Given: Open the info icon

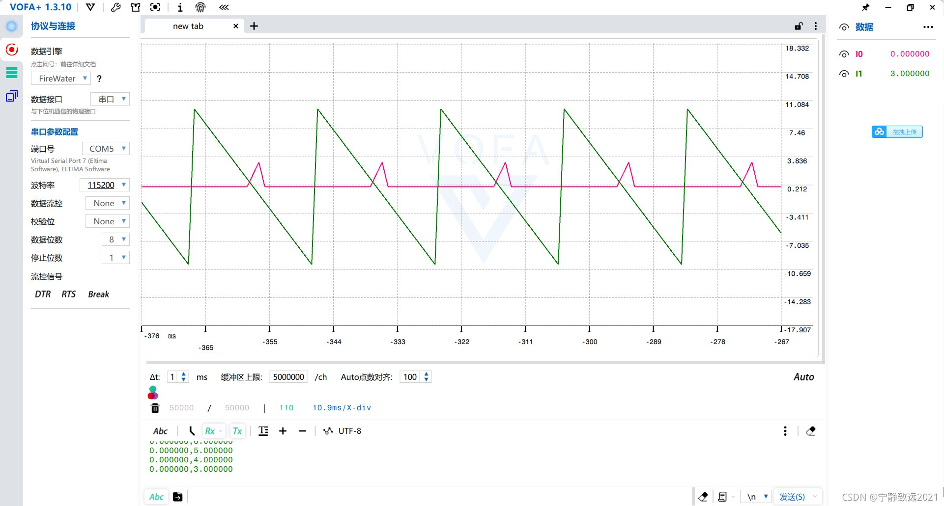Looking at the screenshot, I should click(180, 7).
